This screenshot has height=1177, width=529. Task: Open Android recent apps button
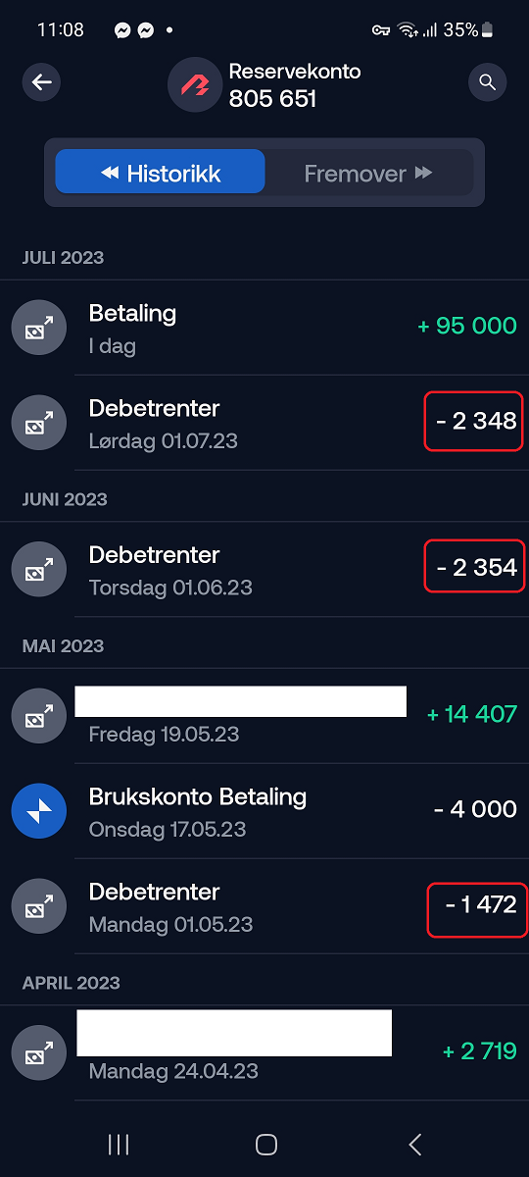tap(119, 1144)
